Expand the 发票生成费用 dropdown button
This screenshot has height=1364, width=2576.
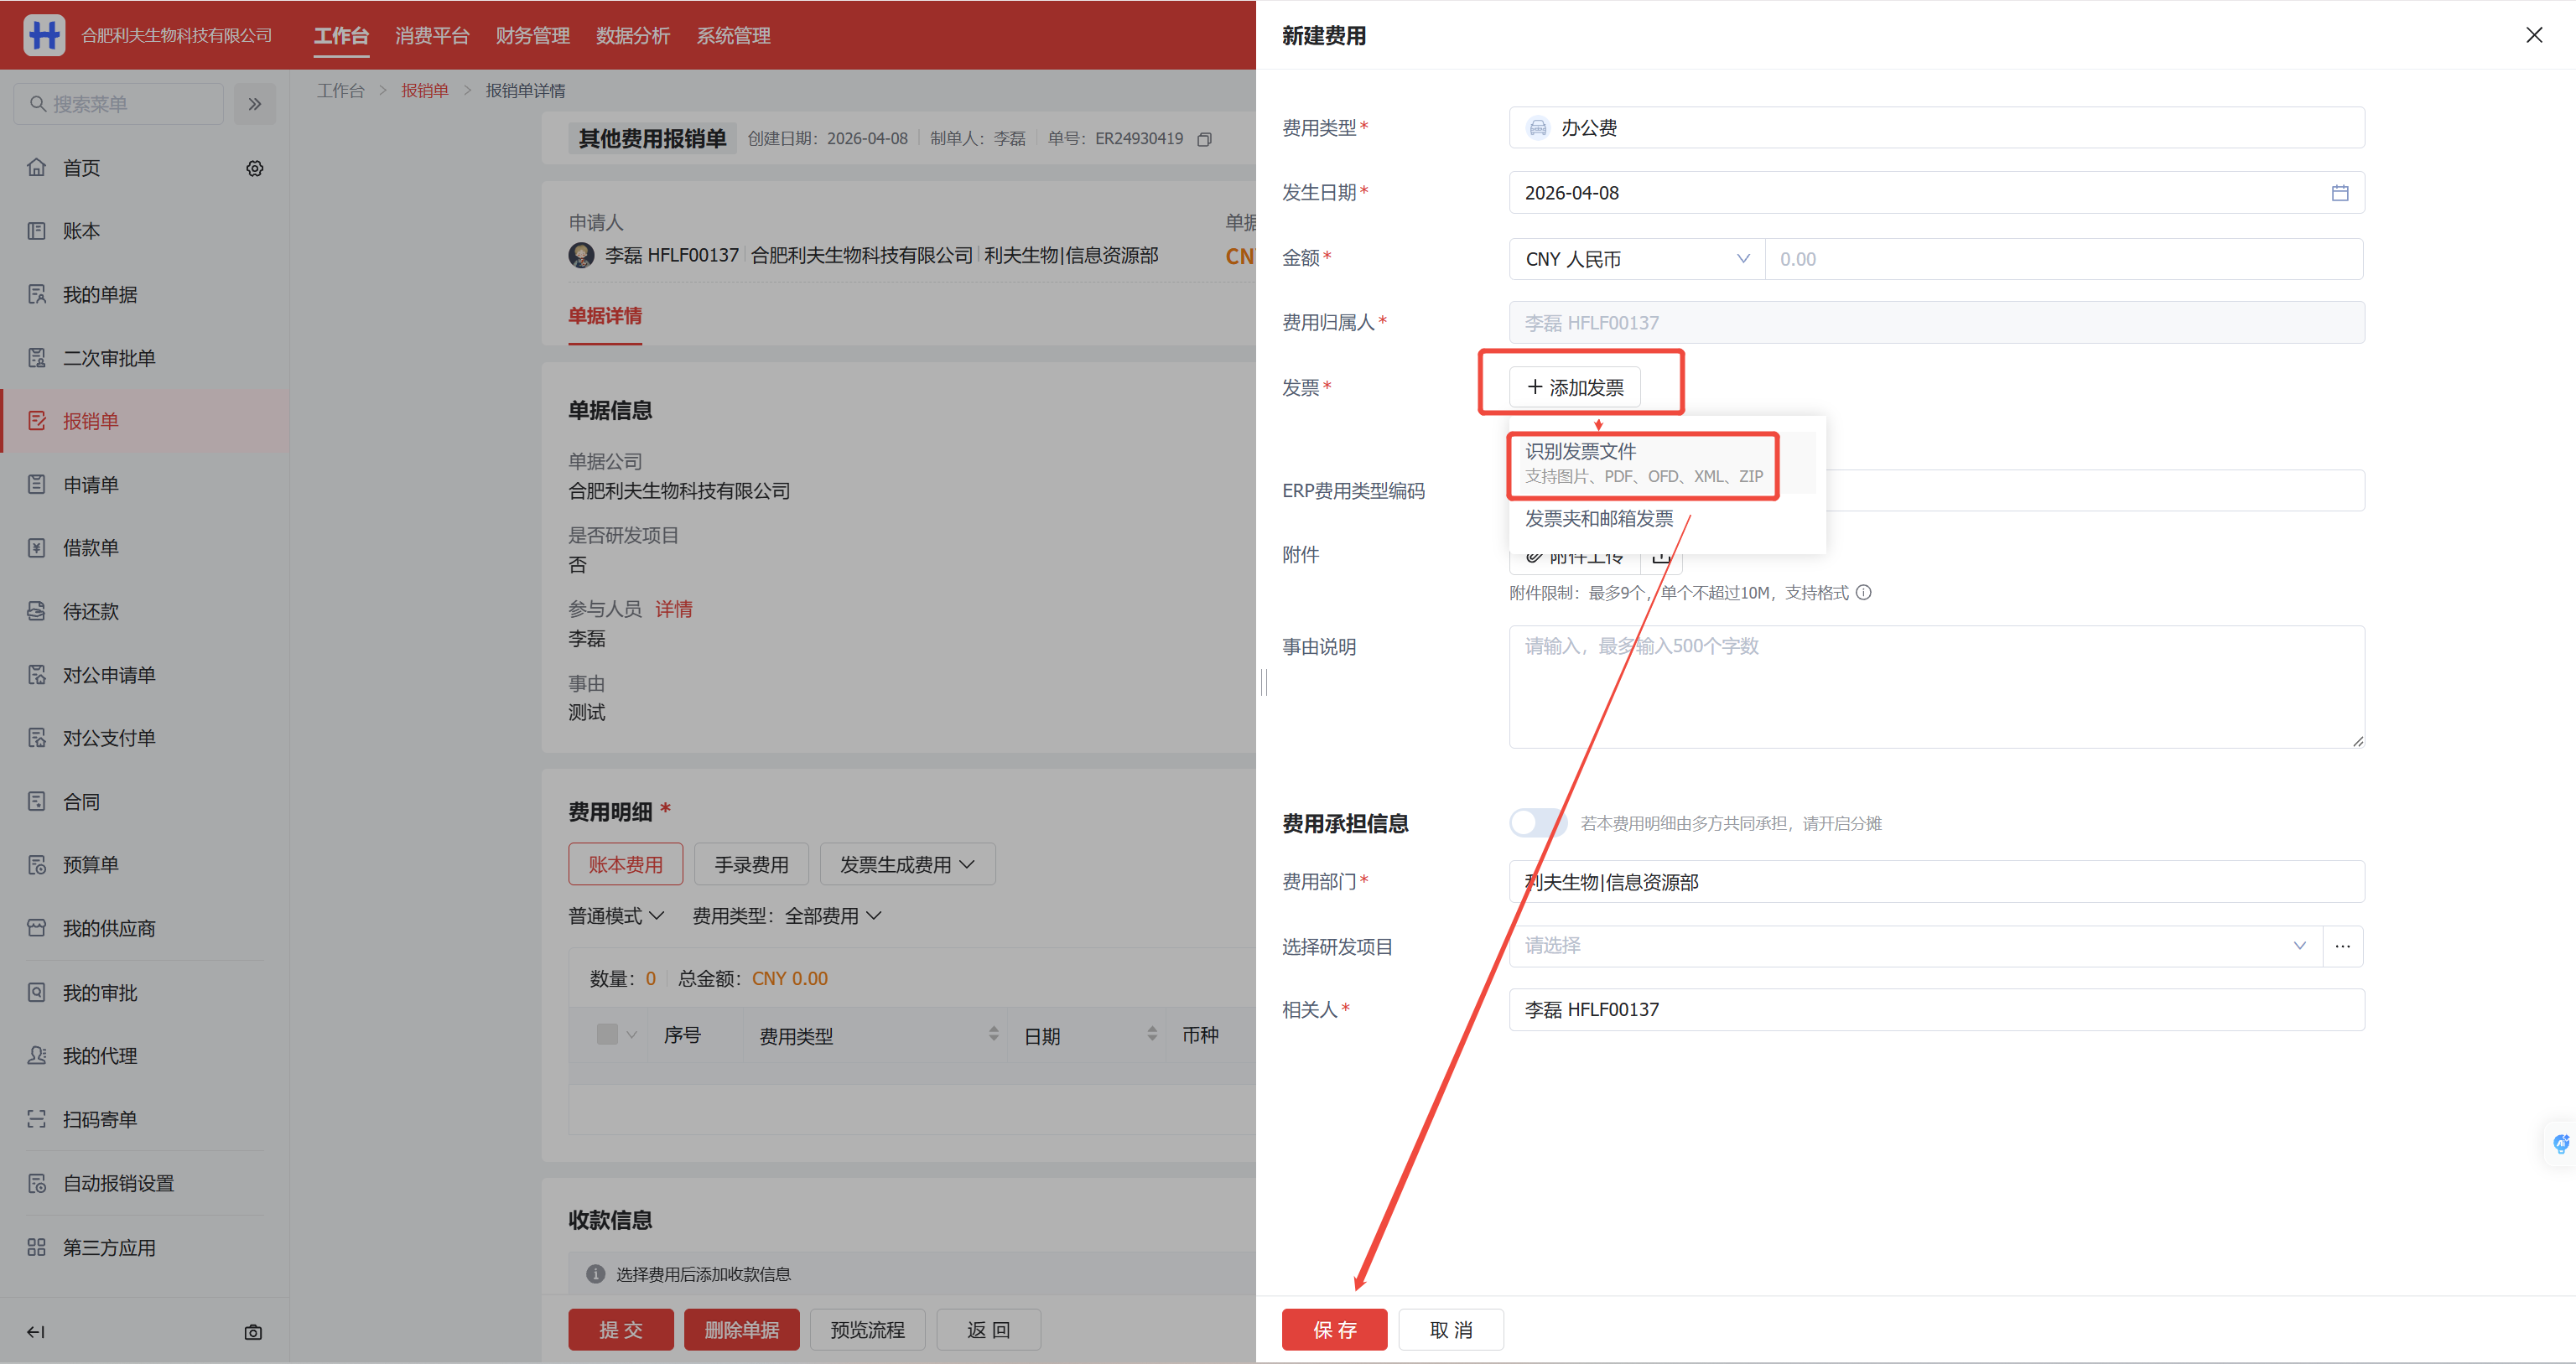pyautogui.click(x=907, y=865)
